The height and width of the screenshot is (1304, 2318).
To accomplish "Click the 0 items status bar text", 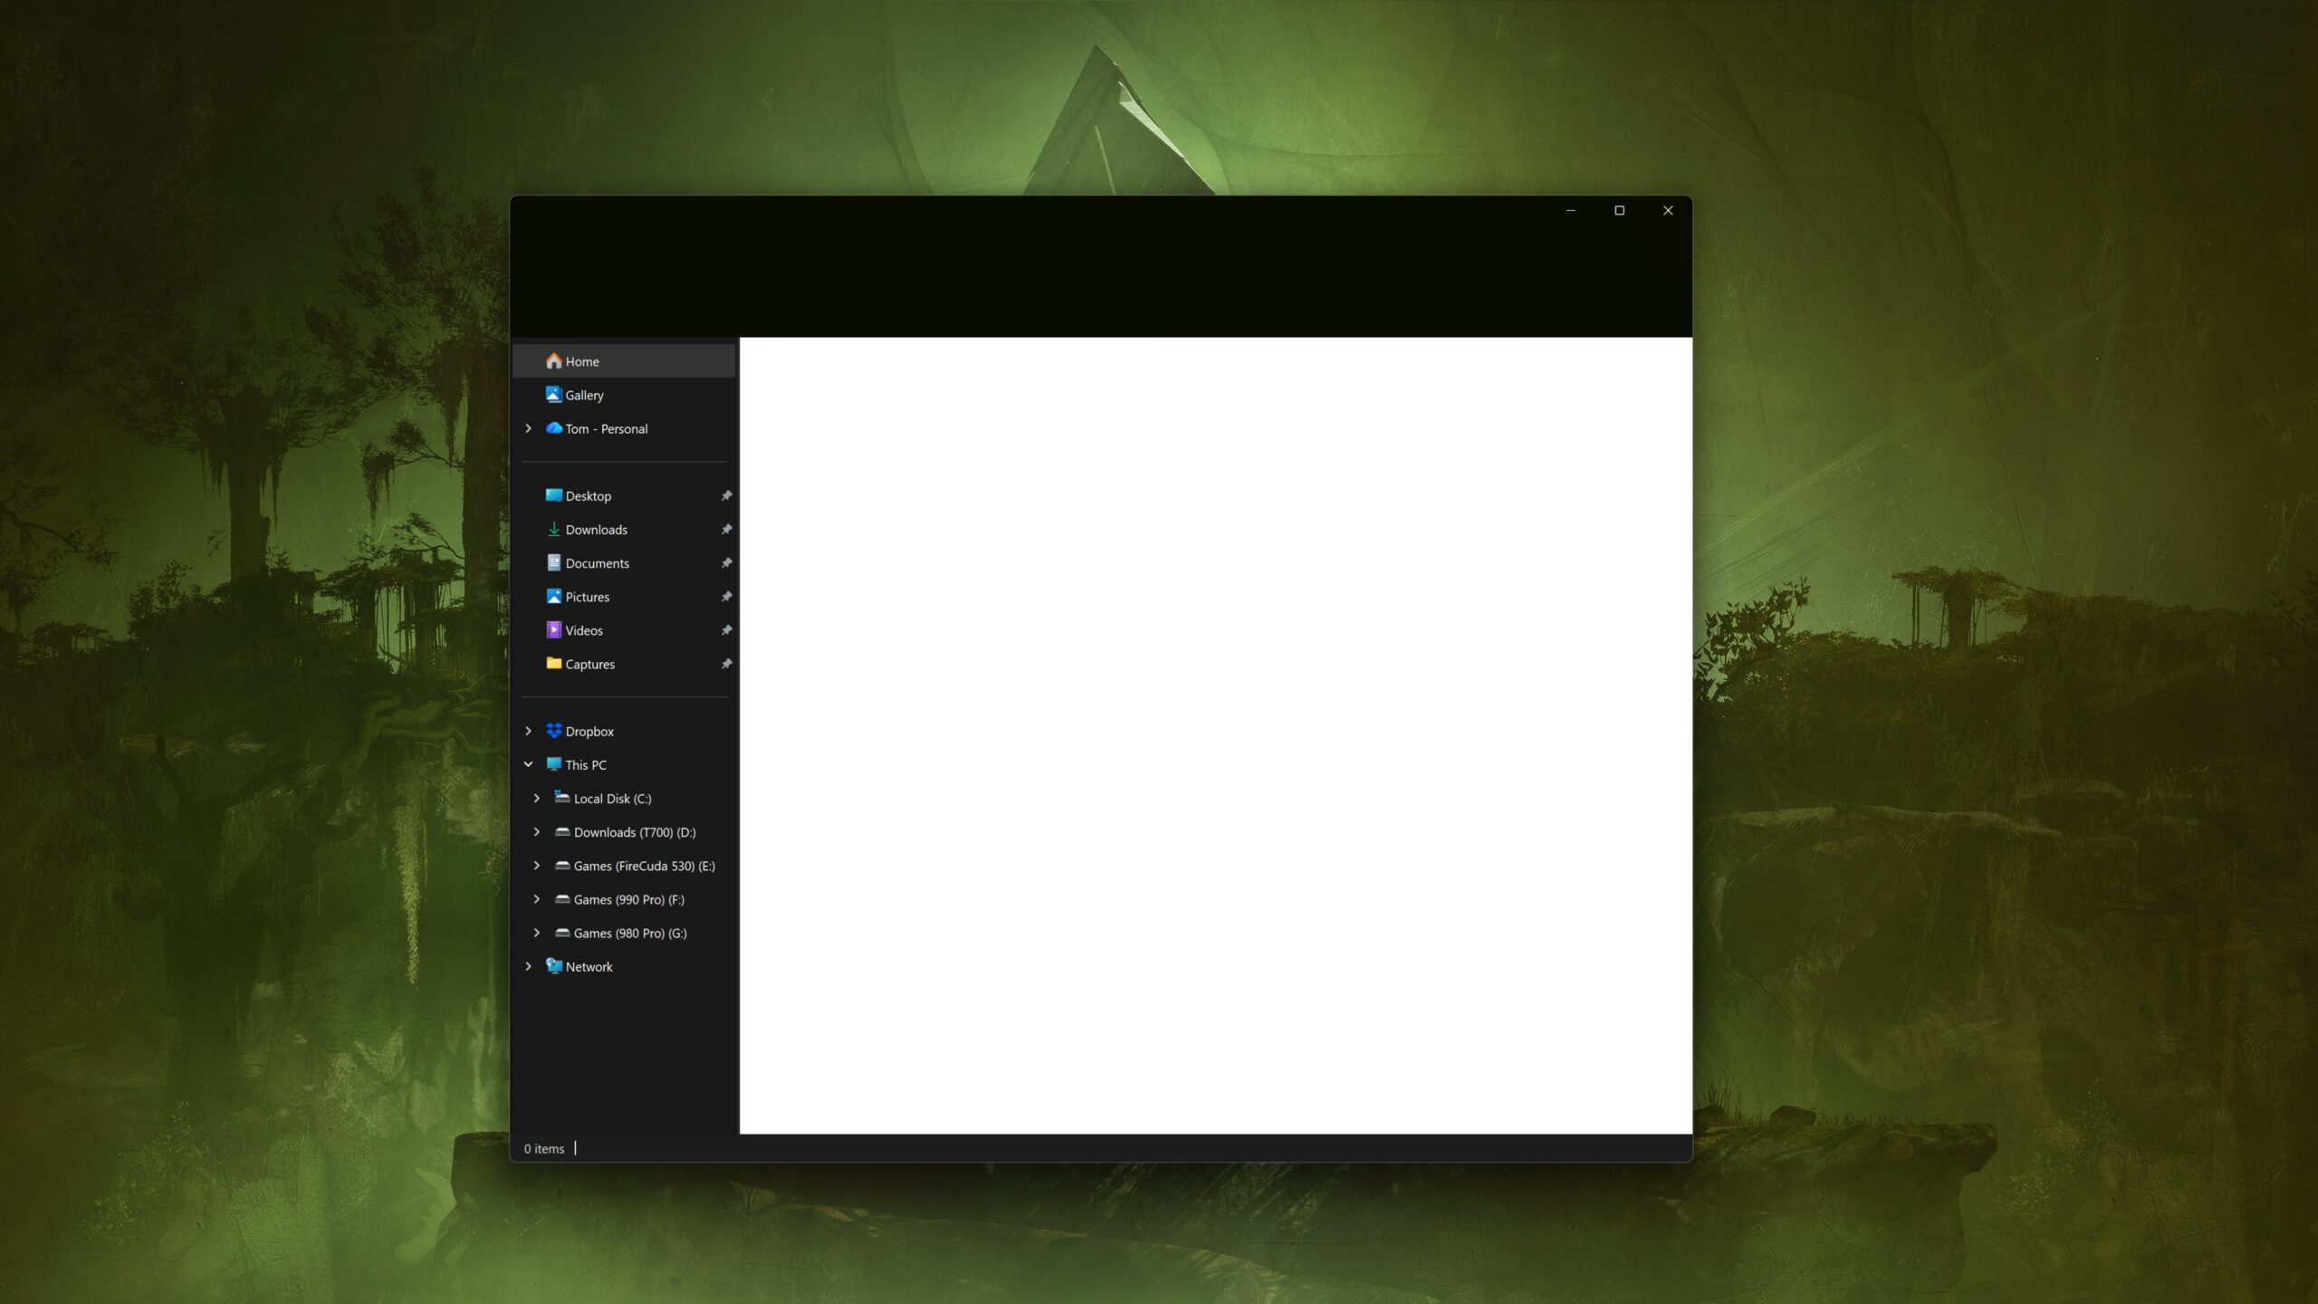I will (x=544, y=1148).
